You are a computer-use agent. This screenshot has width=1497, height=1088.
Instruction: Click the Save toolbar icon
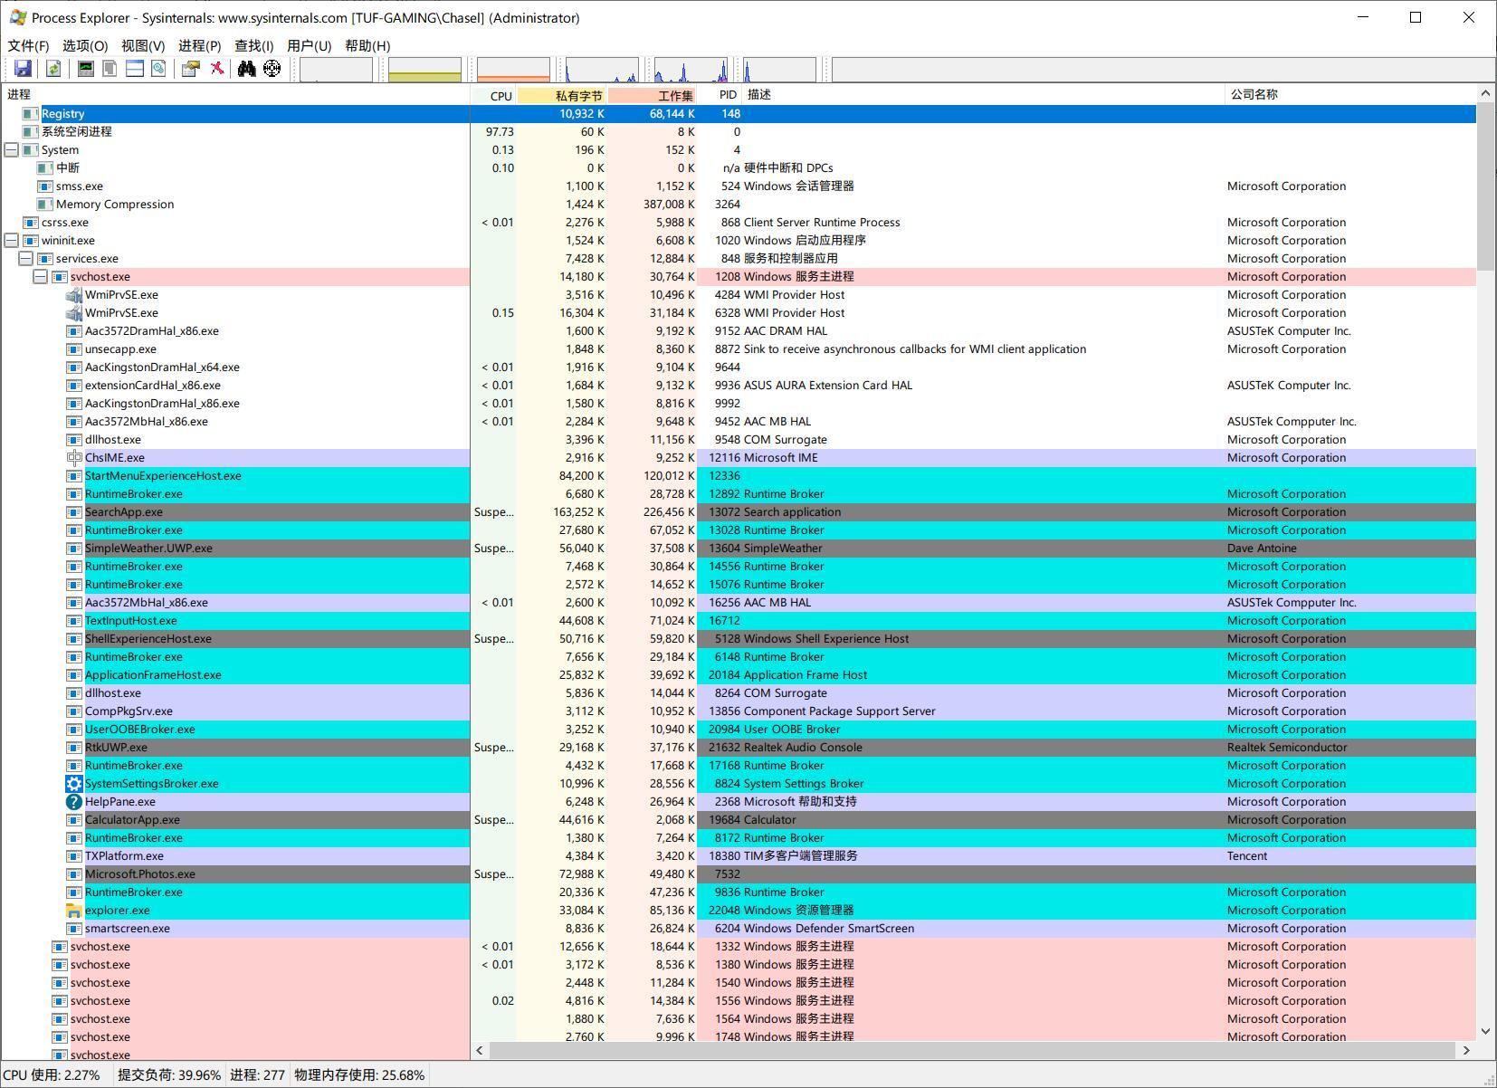pyautogui.click(x=24, y=69)
